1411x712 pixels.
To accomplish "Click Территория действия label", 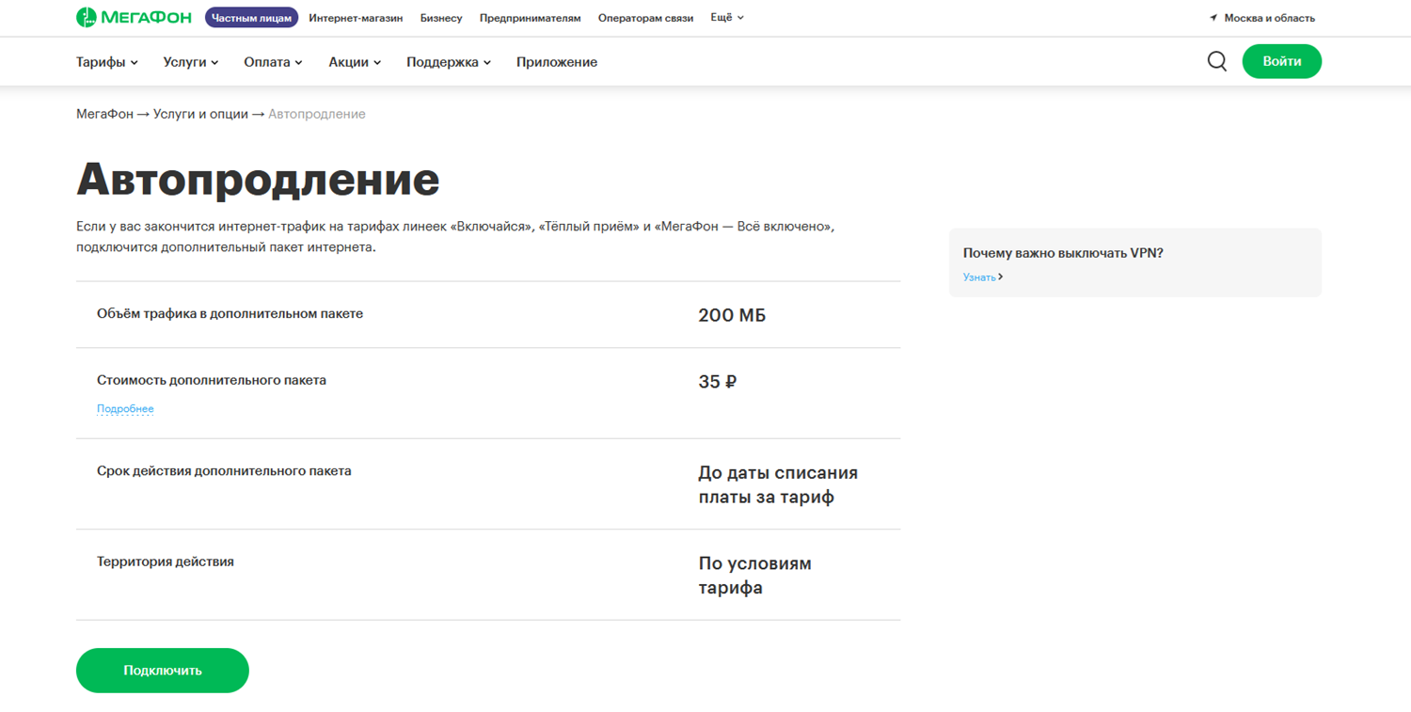I will (166, 562).
